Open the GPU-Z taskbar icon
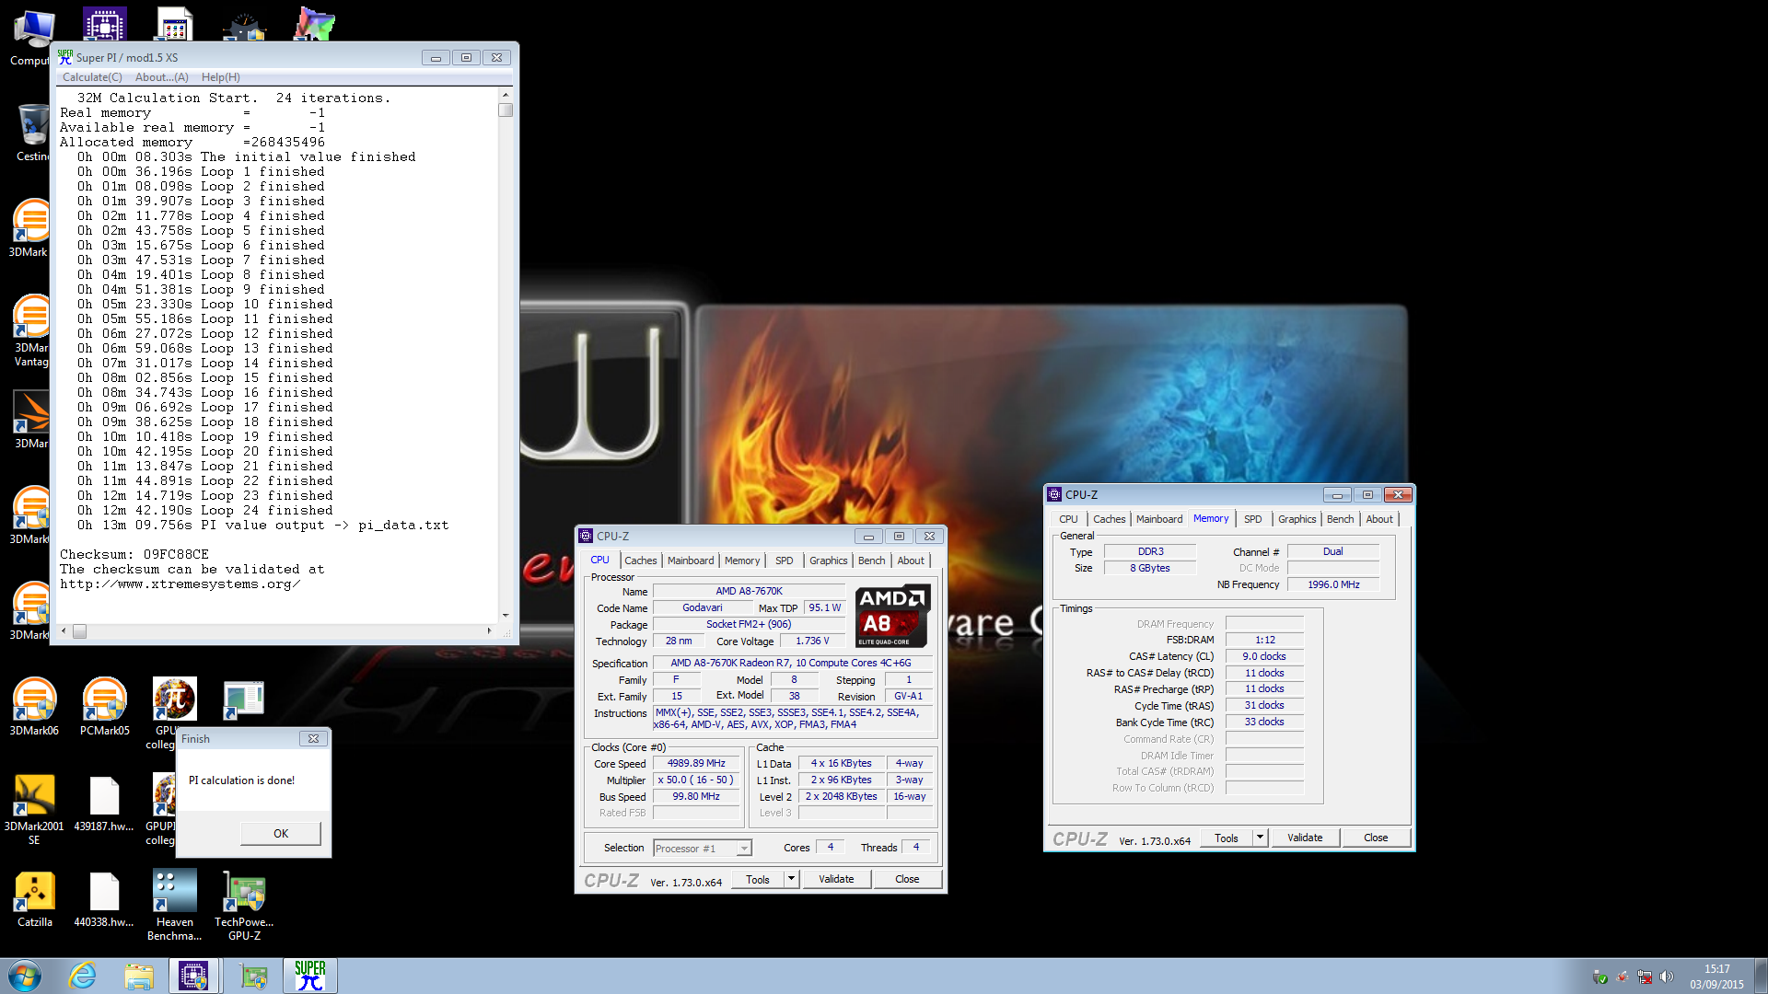This screenshot has height=994, width=1768. (253, 976)
